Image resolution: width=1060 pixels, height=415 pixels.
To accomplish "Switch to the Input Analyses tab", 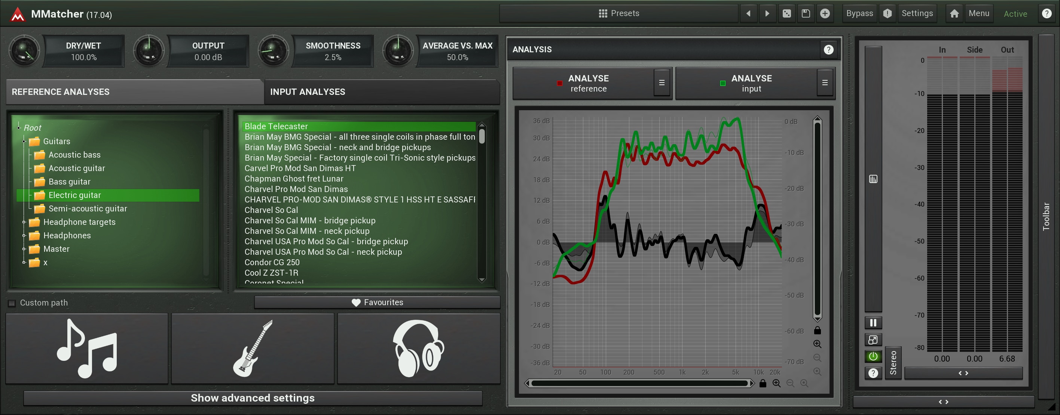I will pyautogui.click(x=308, y=92).
